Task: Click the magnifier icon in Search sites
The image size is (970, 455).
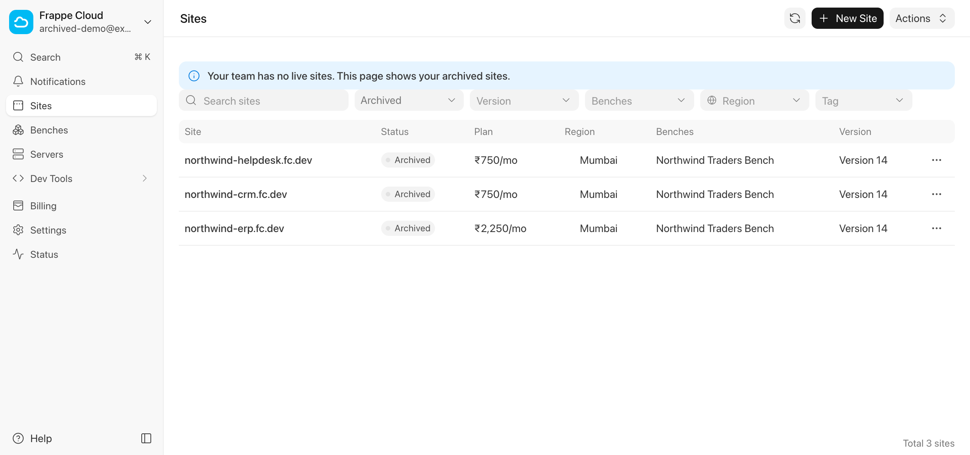Action: click(x=191, y=100)
